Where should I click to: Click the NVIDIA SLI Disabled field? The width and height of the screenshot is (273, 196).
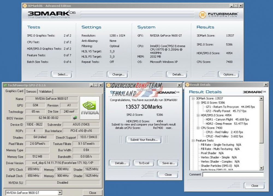[63, 183]
